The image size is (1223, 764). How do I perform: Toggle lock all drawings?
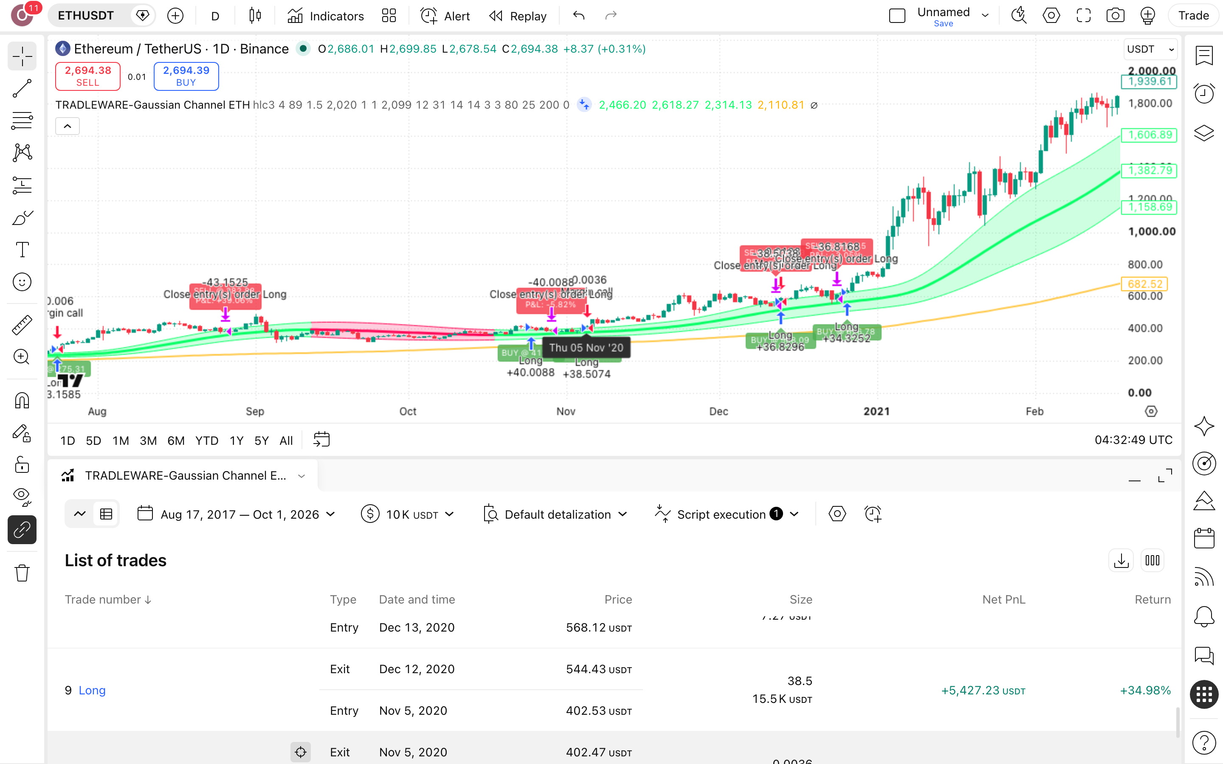tap(22, 465)
